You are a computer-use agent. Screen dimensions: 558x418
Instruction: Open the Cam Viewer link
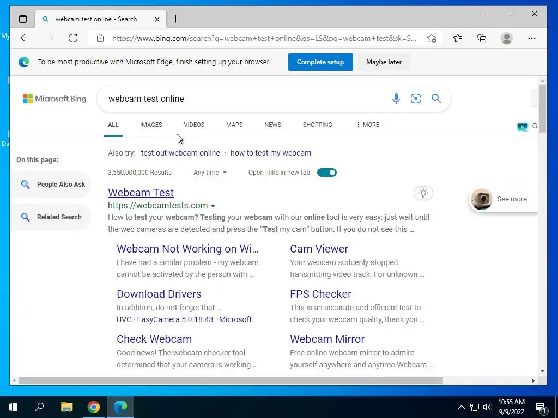319,248
